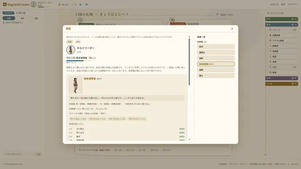Click ログアウト in the top right
This screenshot has height=169, width=301.
(x=293, y=4)
